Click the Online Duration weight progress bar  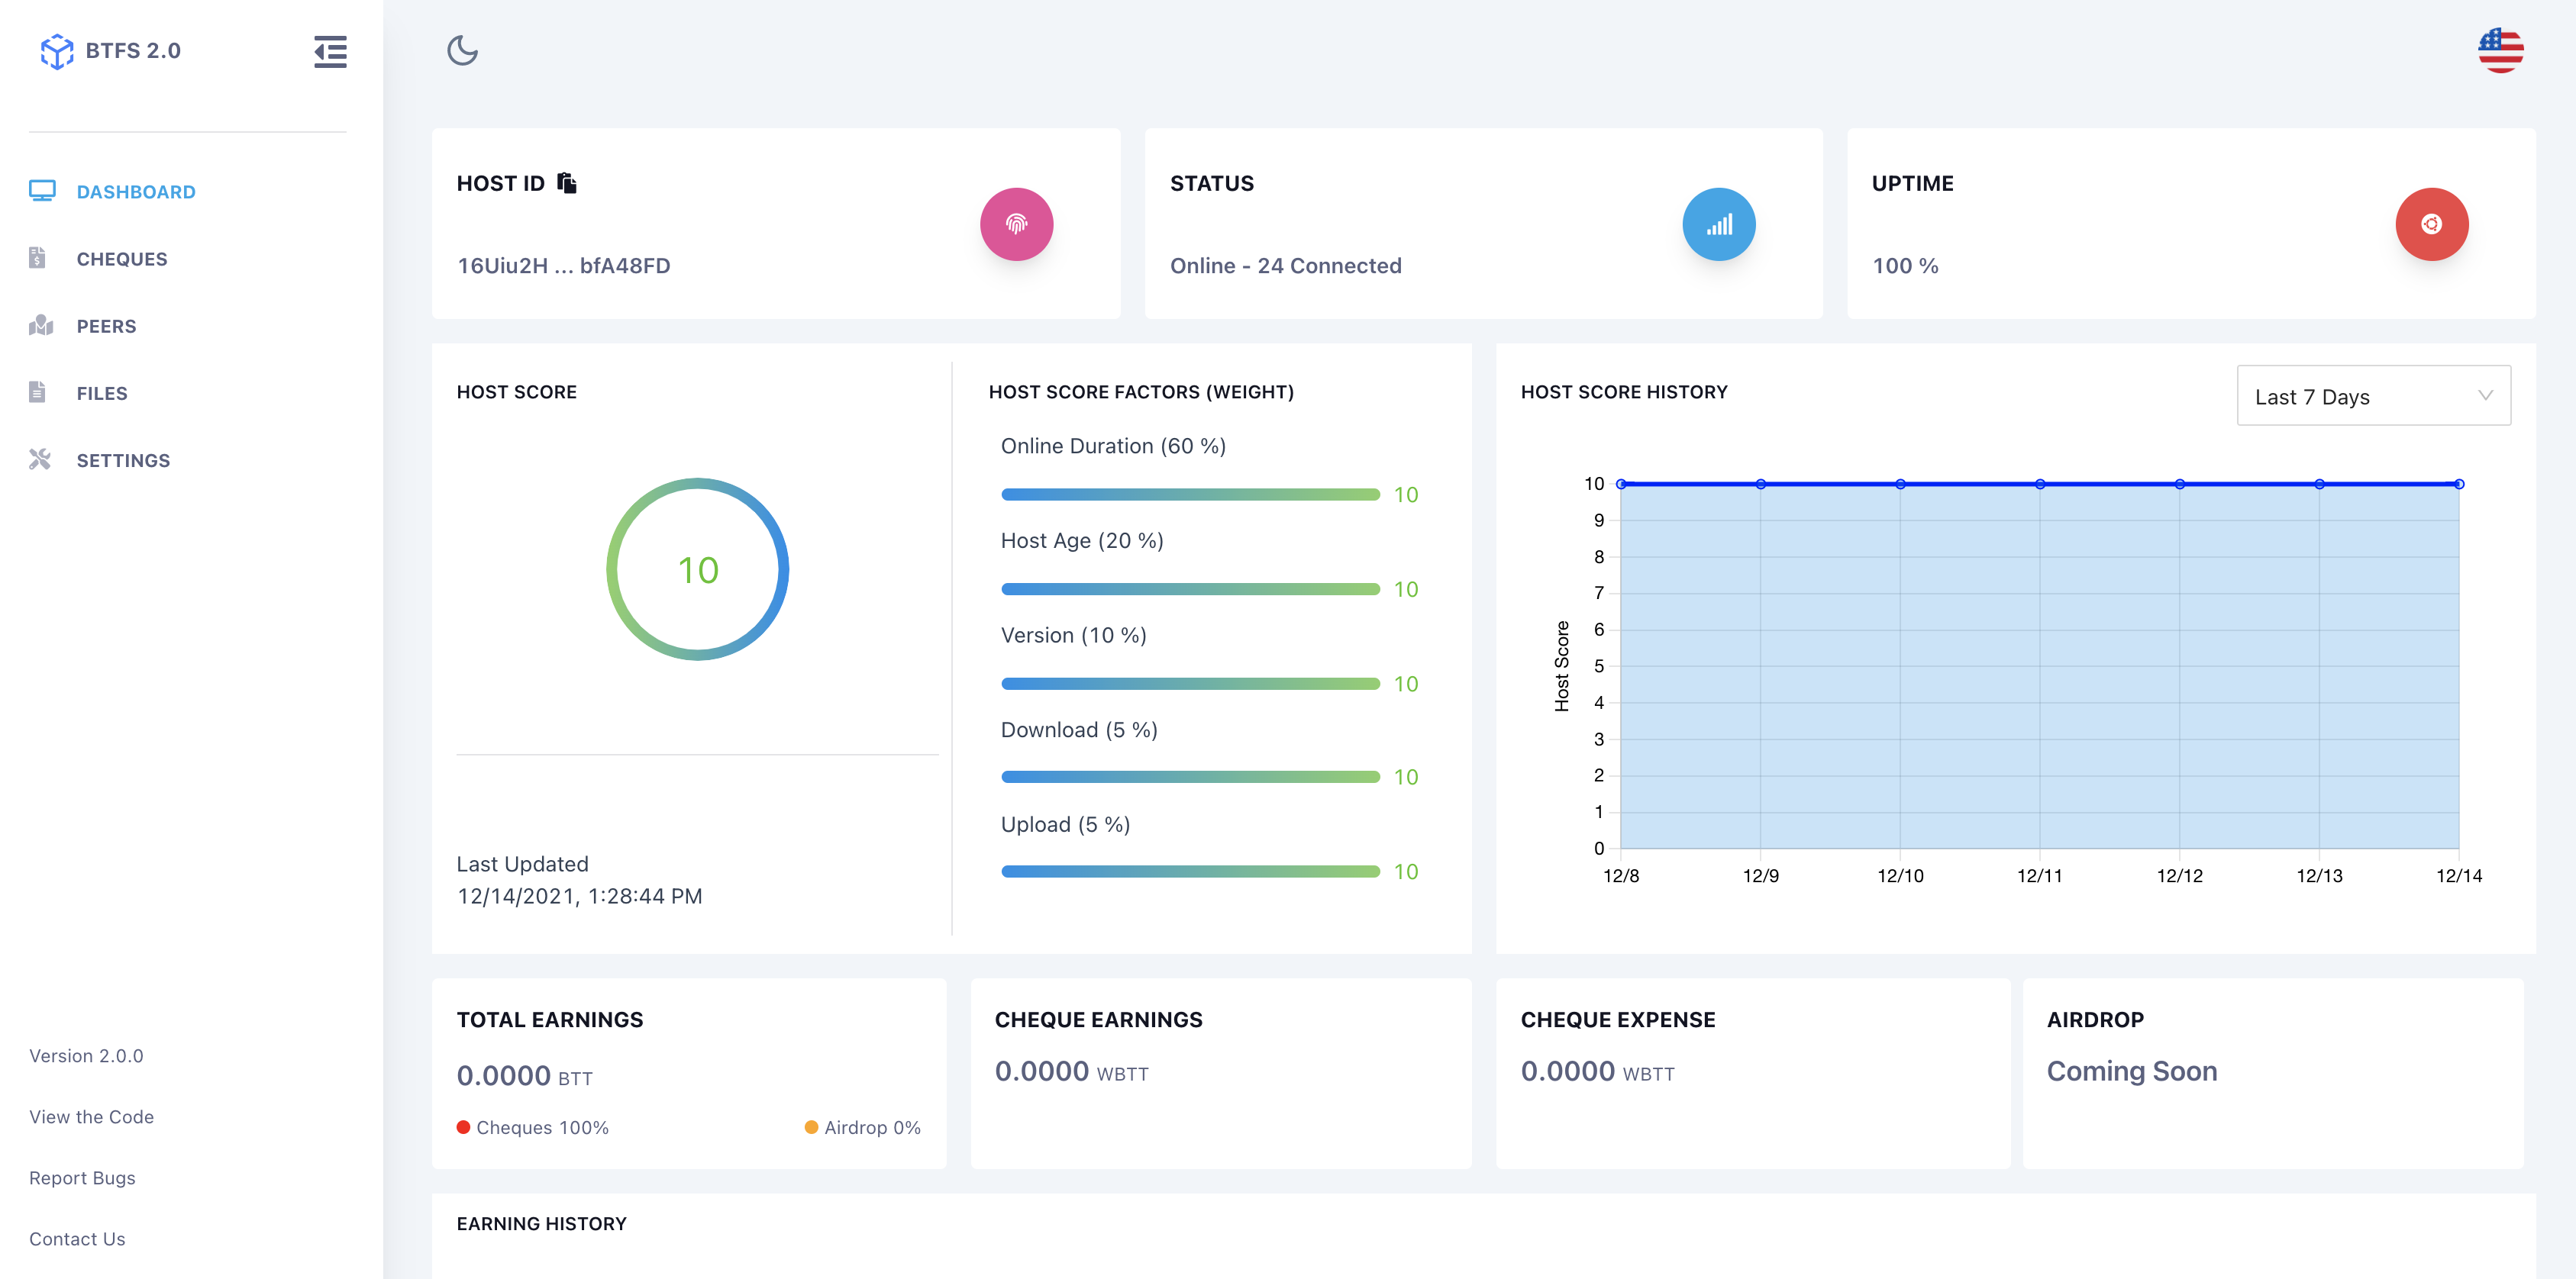point(1190,493)
